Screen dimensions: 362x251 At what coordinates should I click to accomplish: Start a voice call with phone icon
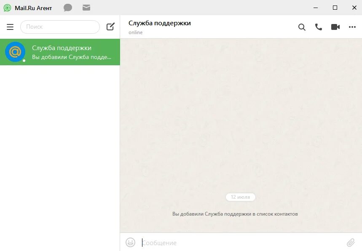tap(318, 27)
